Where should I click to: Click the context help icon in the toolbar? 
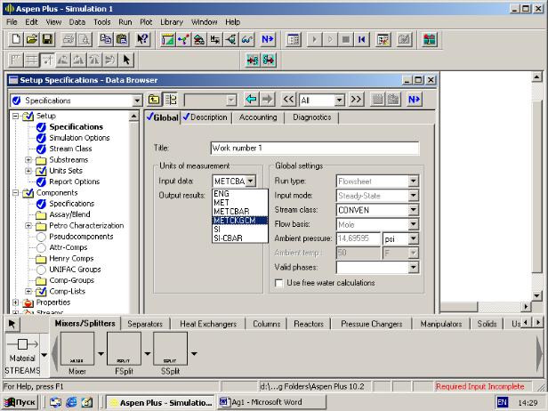click(142, 40)
